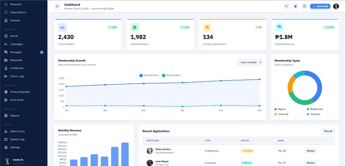Click View all recent applications

(x=328, y=131)
